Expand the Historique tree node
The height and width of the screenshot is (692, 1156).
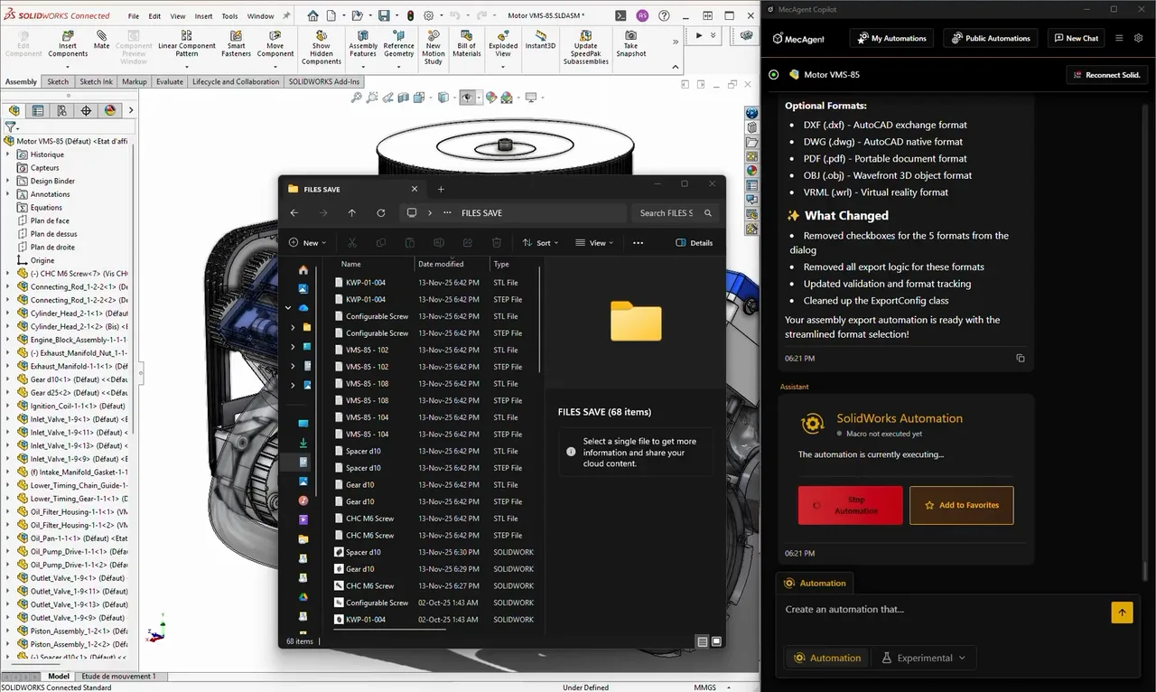coord(8,154)
